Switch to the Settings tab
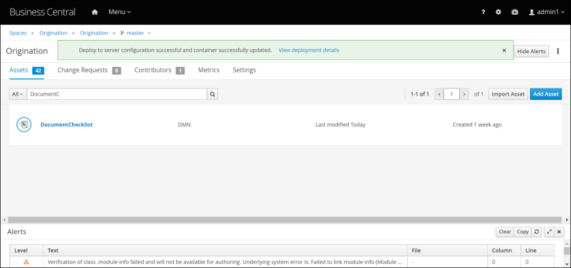The width and height of the screenshot is (571, 268). (x=244, y=70)
